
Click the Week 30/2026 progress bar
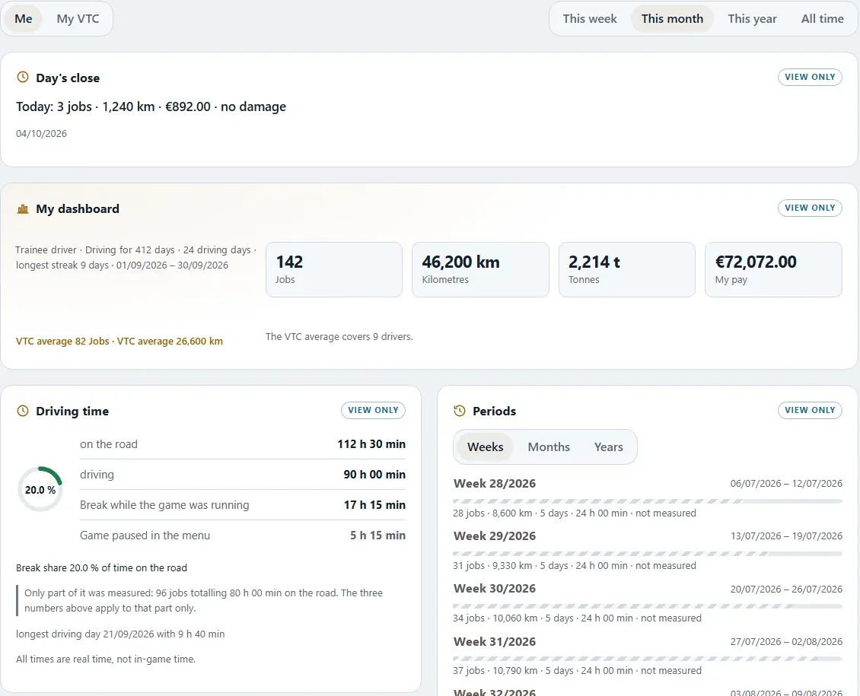(x=648, y=607)
